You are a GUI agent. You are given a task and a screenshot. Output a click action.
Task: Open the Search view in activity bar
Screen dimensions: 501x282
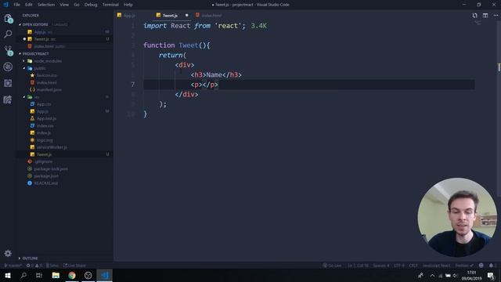click(x=8, y=34)
